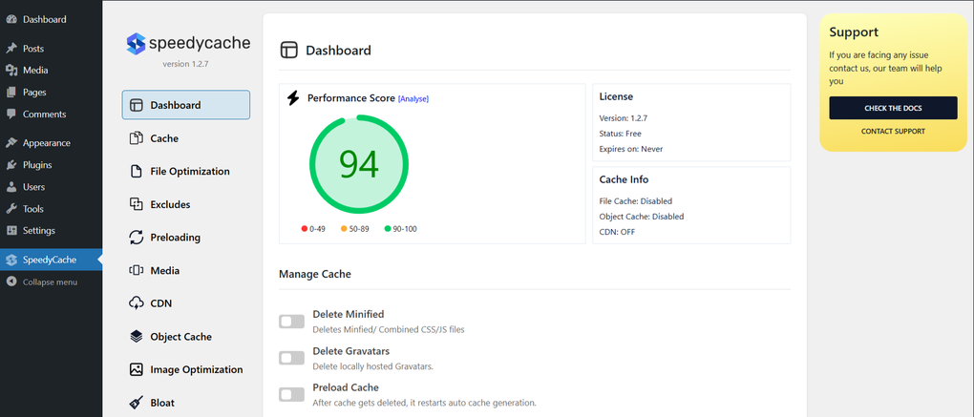974x417 pixels.
Task: Click the Contact Support link
Action: pos(893,132)
